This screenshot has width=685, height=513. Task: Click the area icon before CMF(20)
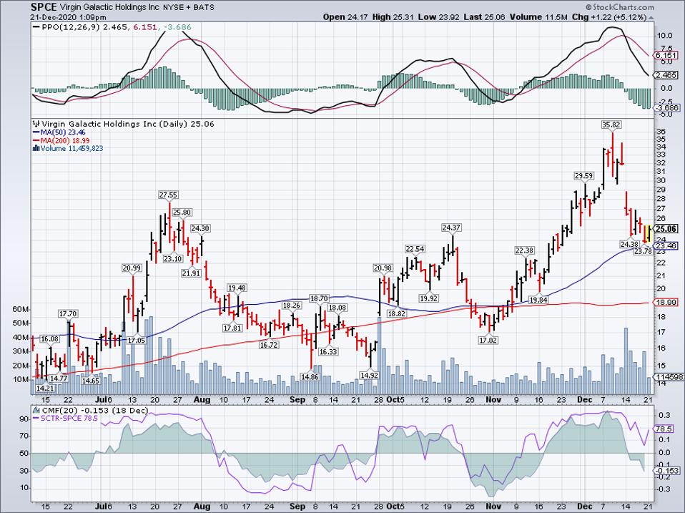[37, 410]
